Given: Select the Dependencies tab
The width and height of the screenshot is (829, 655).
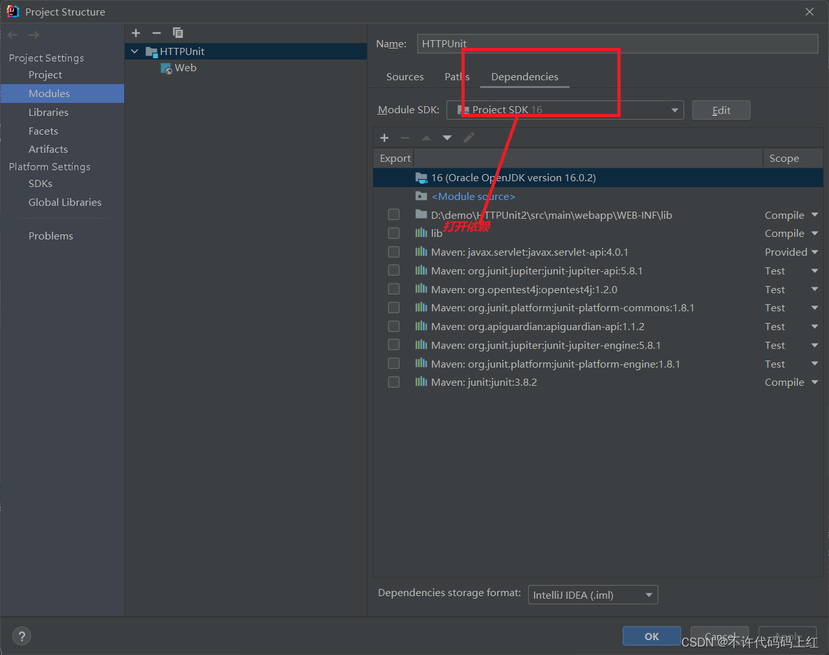Looking at the screenshot, I should (525, 76).
